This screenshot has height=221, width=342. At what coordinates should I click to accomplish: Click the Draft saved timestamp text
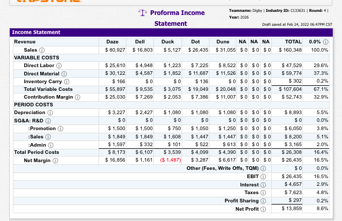pos(297,24)
